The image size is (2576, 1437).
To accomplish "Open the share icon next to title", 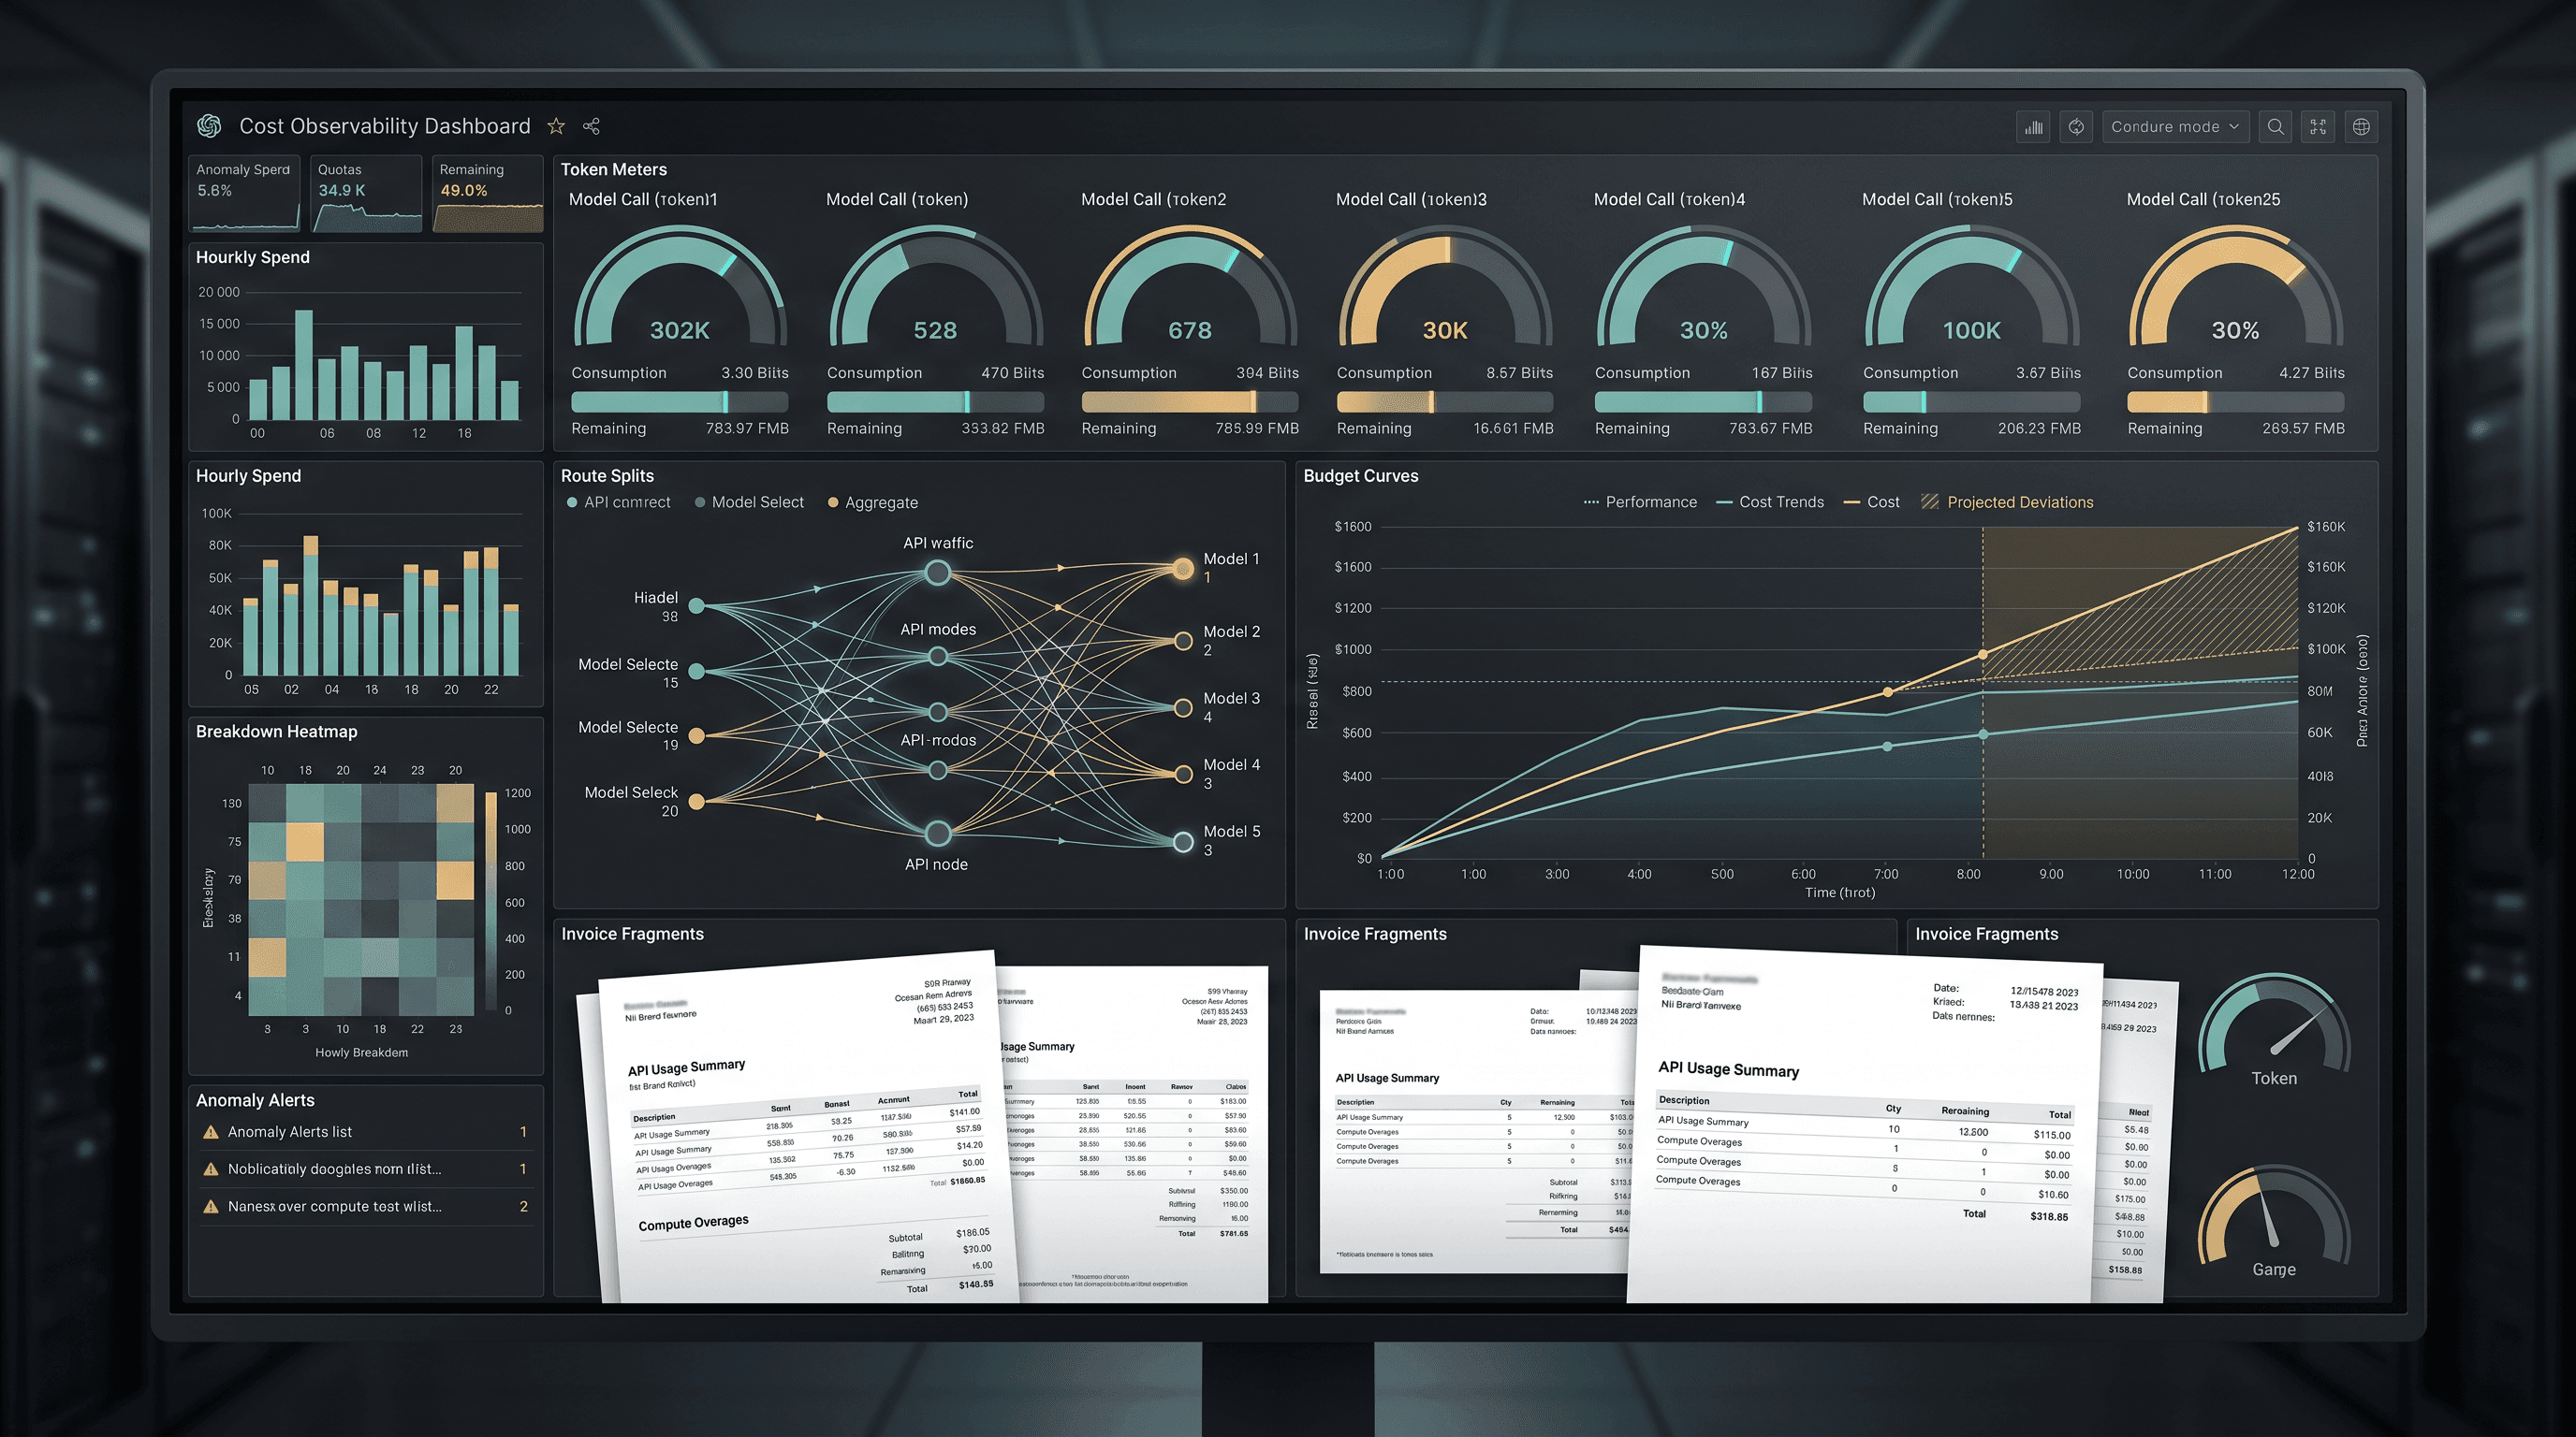I will click(591, 126).
